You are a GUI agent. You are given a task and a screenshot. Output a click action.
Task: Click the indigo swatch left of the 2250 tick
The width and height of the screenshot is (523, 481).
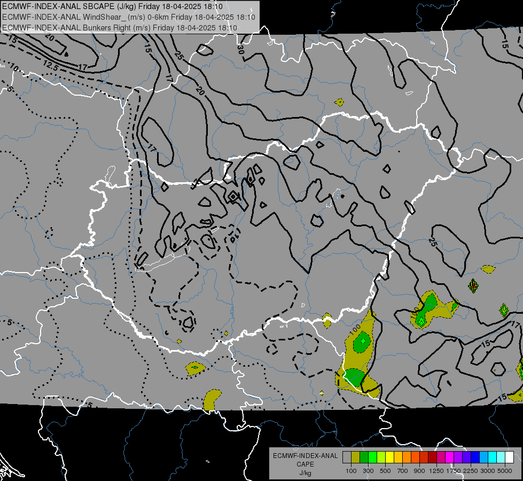[466, 457]
